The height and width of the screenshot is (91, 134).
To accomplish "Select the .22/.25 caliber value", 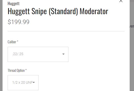I will click(x=18, y=54).
